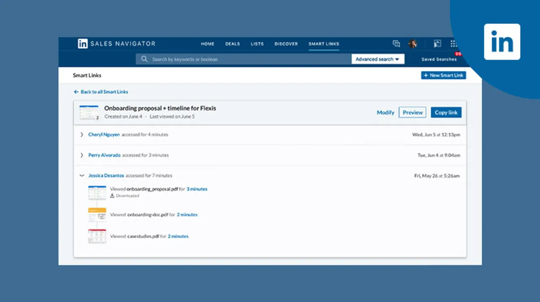The width and height of the screenshot is (540, 302).
Task: Click 2 minutes link for onboarding-doc.pdf
Action: point(187,215)
